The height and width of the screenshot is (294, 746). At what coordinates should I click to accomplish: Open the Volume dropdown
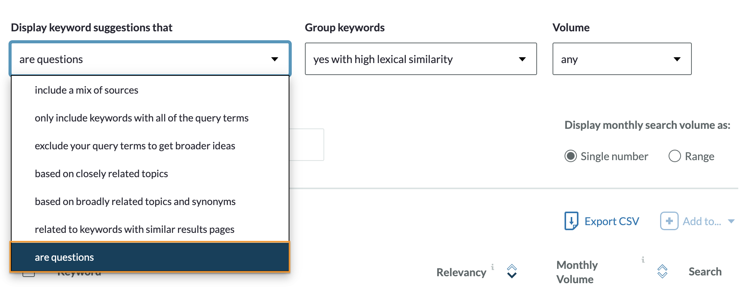tap(621, 59)
